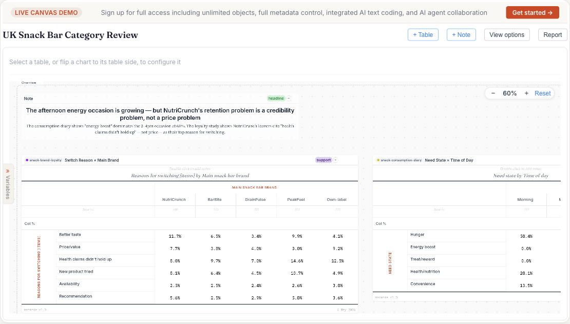The height and width of the screenshot is (324, 570).
Task: Click the note headline about afternoon energy occasion
Action: tap(160, 114)
